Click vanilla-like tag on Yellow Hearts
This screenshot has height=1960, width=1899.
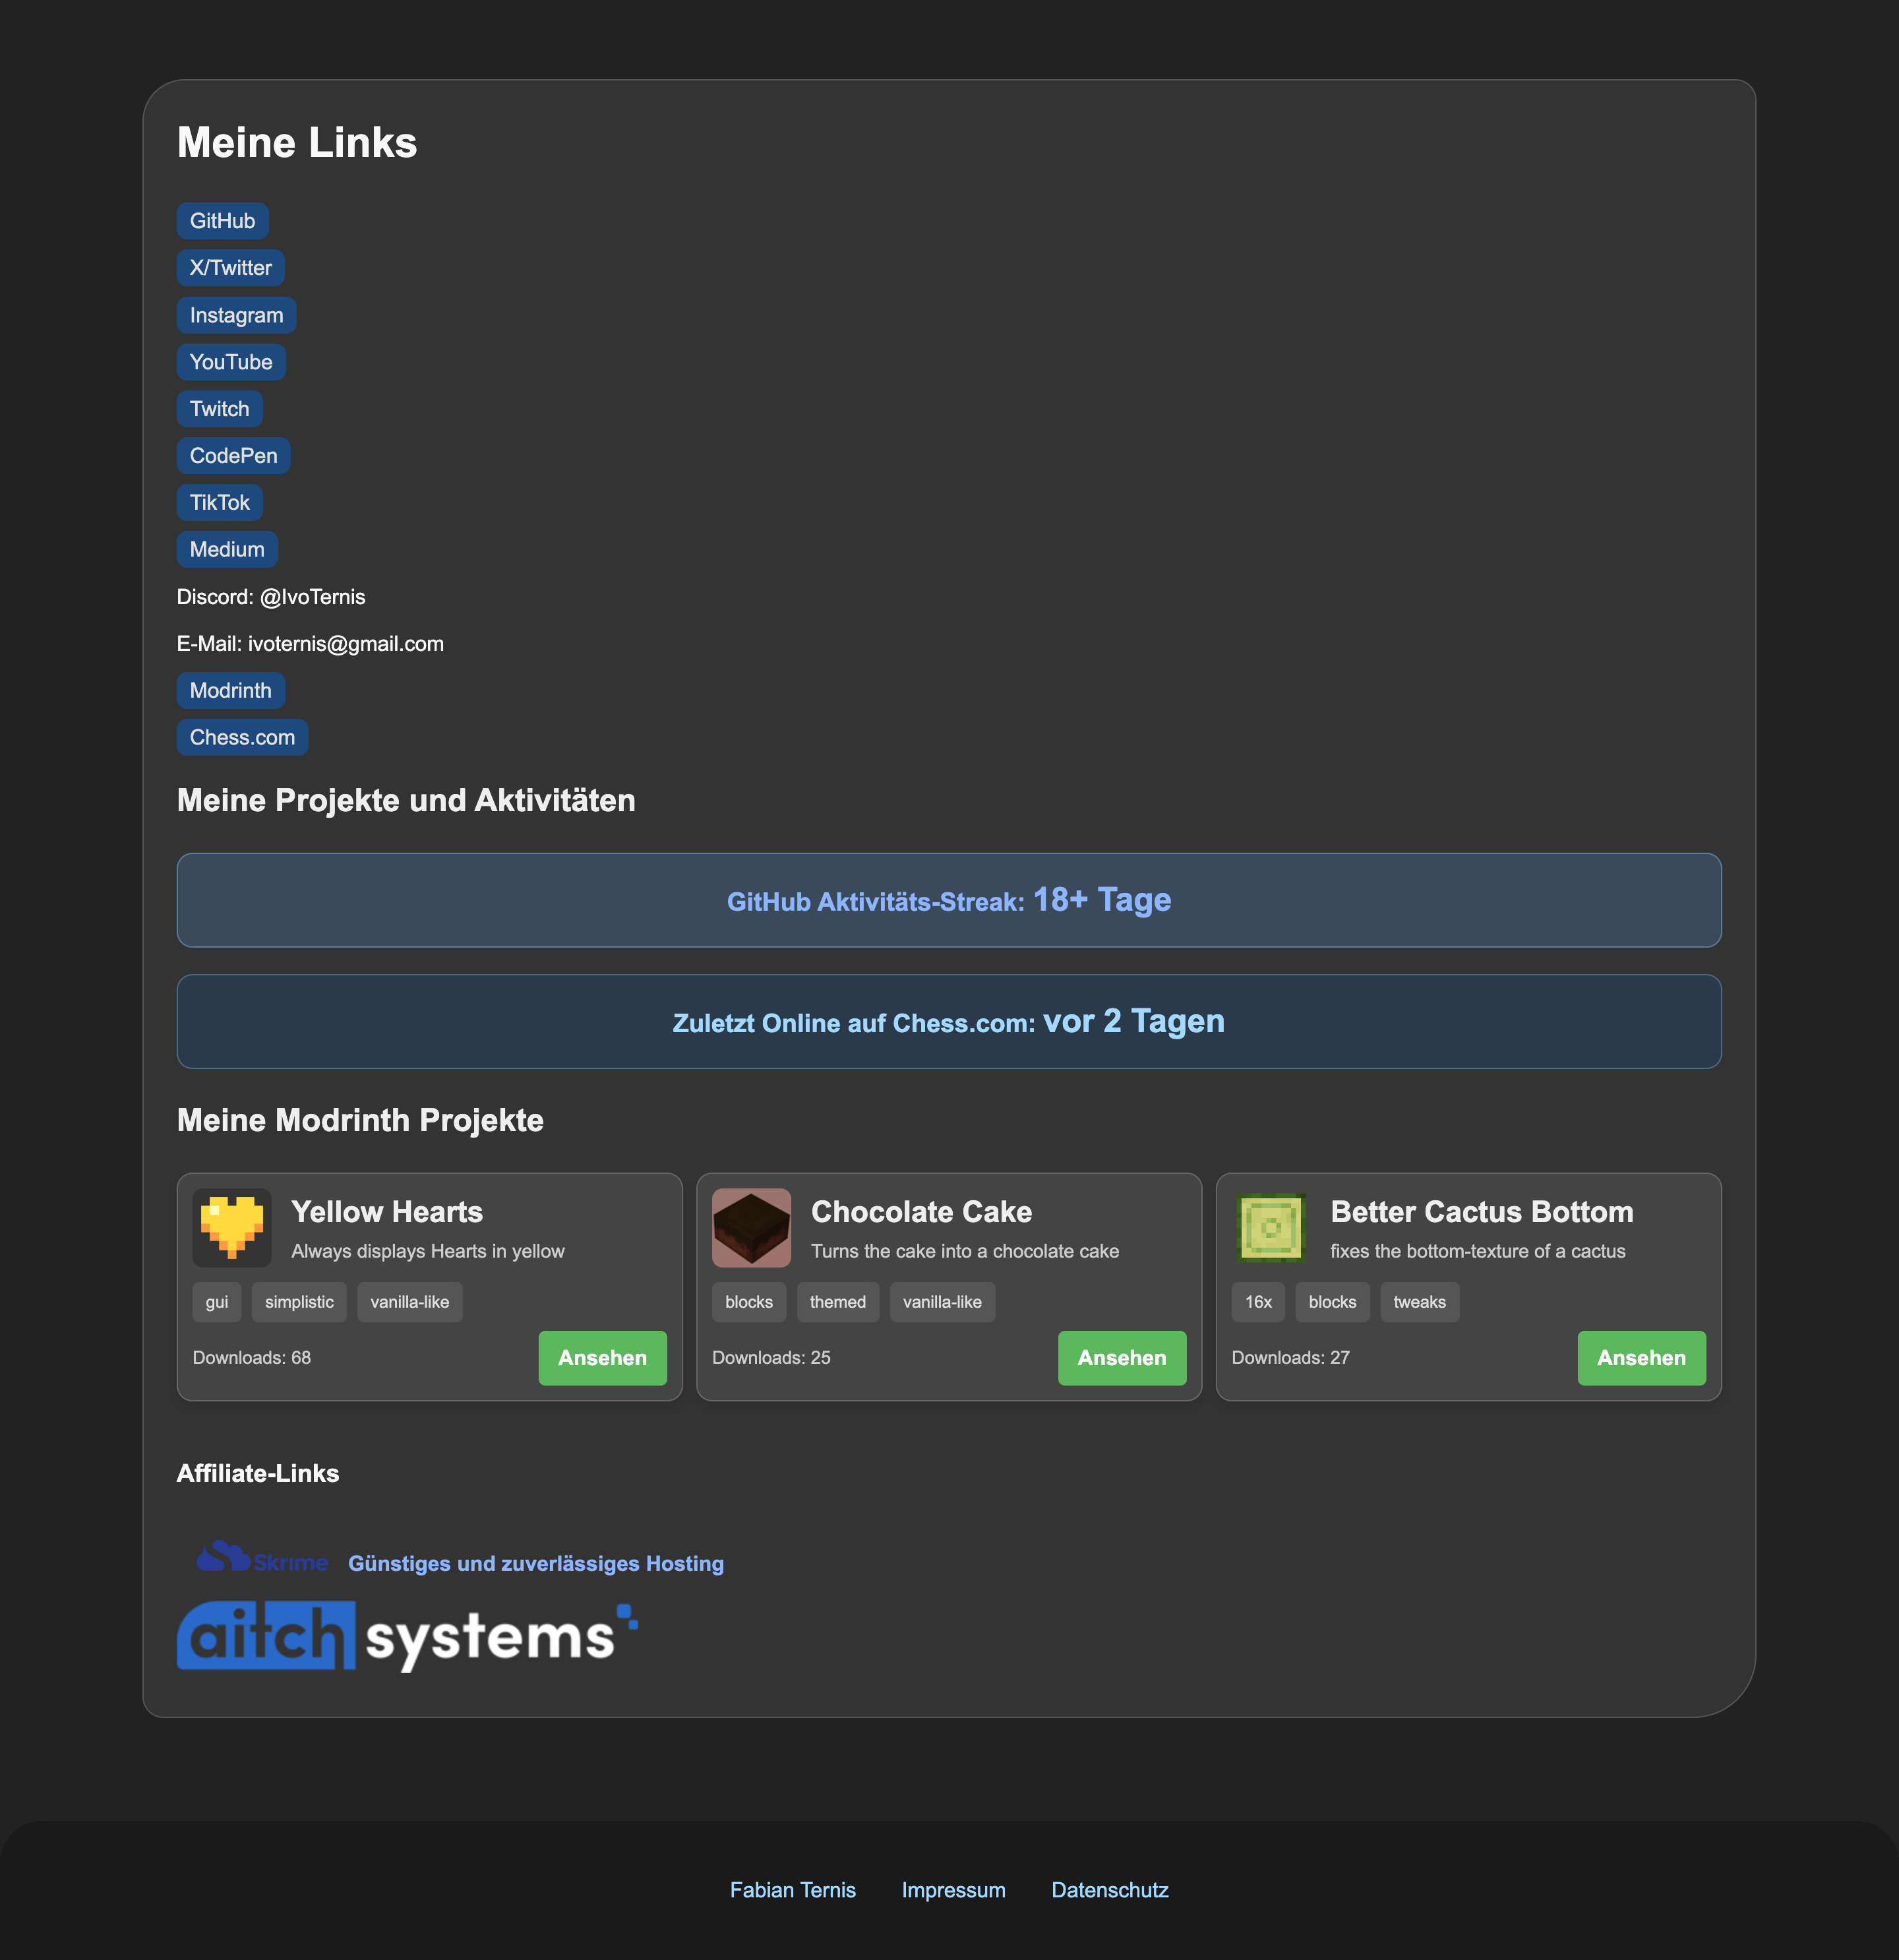click(x=410, y=1303)
